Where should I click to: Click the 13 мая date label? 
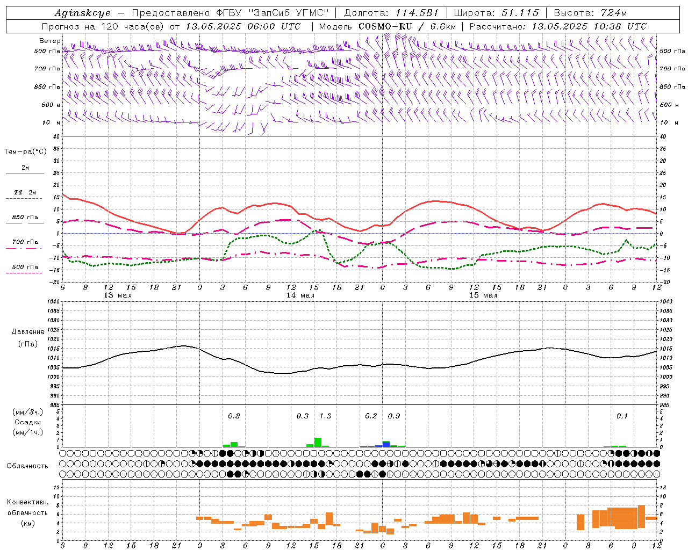tap(118, 295)
